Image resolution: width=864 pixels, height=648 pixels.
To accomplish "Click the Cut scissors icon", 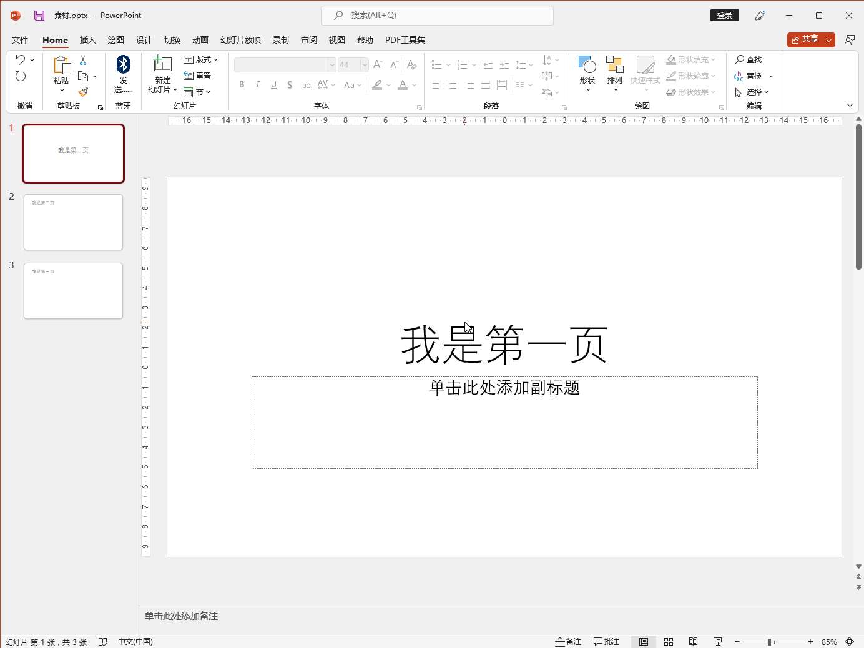I will click(83, 61).
